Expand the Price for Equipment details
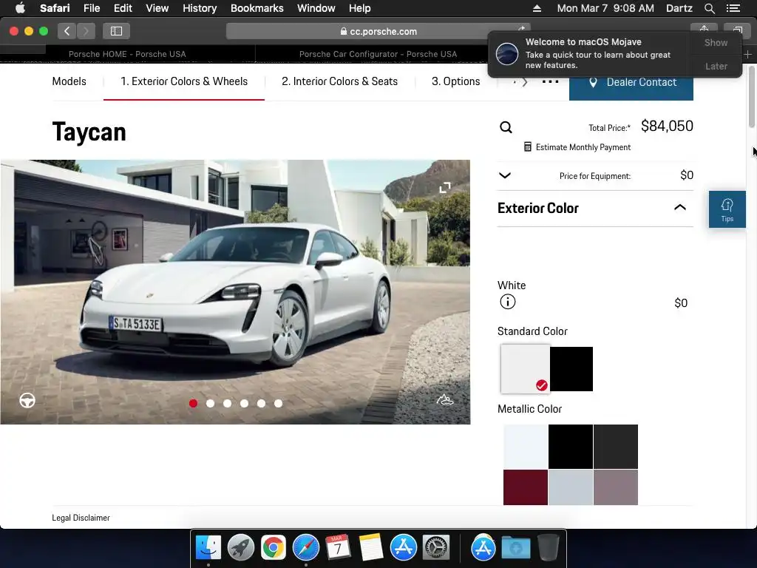Viewport: 757px width, 568px height. 504,175
